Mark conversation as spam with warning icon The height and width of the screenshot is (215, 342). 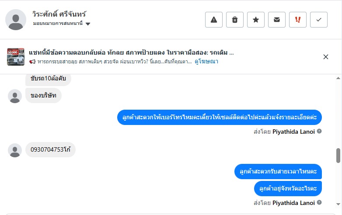tap(214, 20)
